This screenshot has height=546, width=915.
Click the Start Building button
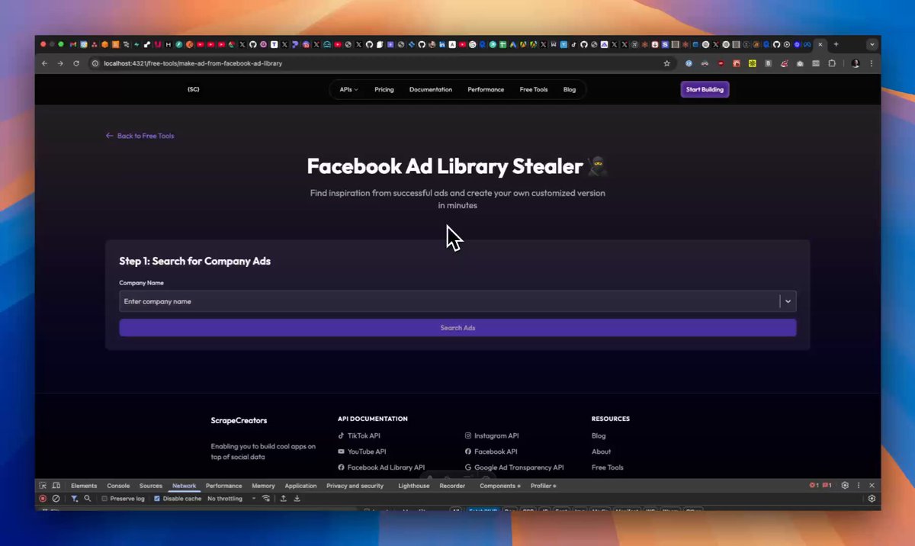(705, 90)
